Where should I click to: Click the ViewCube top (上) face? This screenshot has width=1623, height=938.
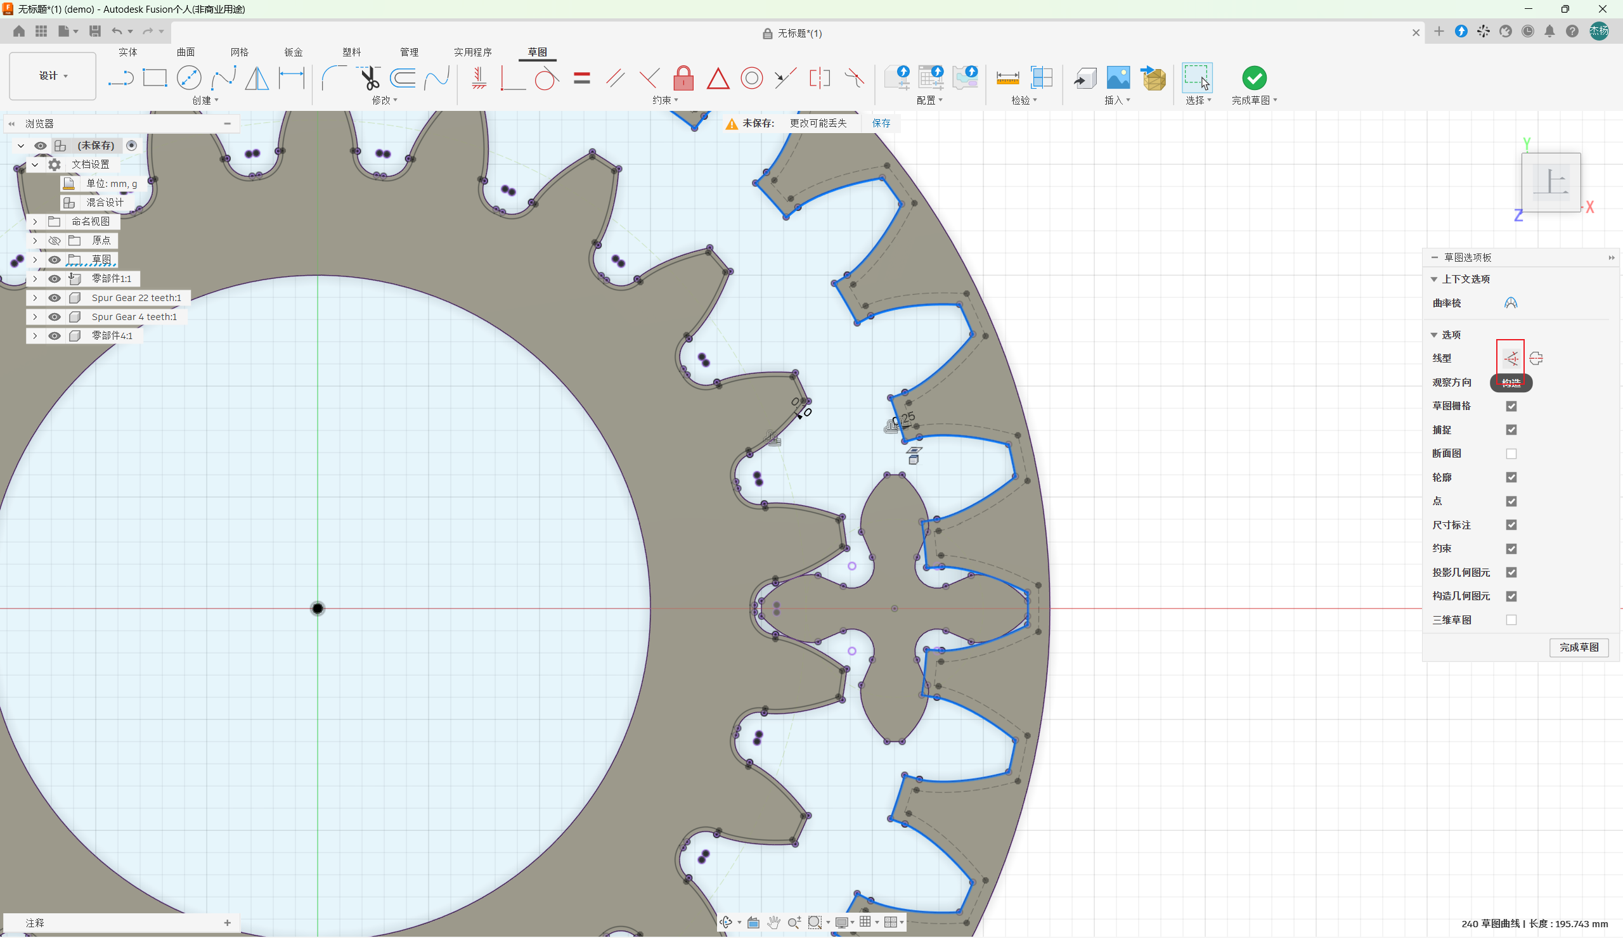pos(1551,182)
